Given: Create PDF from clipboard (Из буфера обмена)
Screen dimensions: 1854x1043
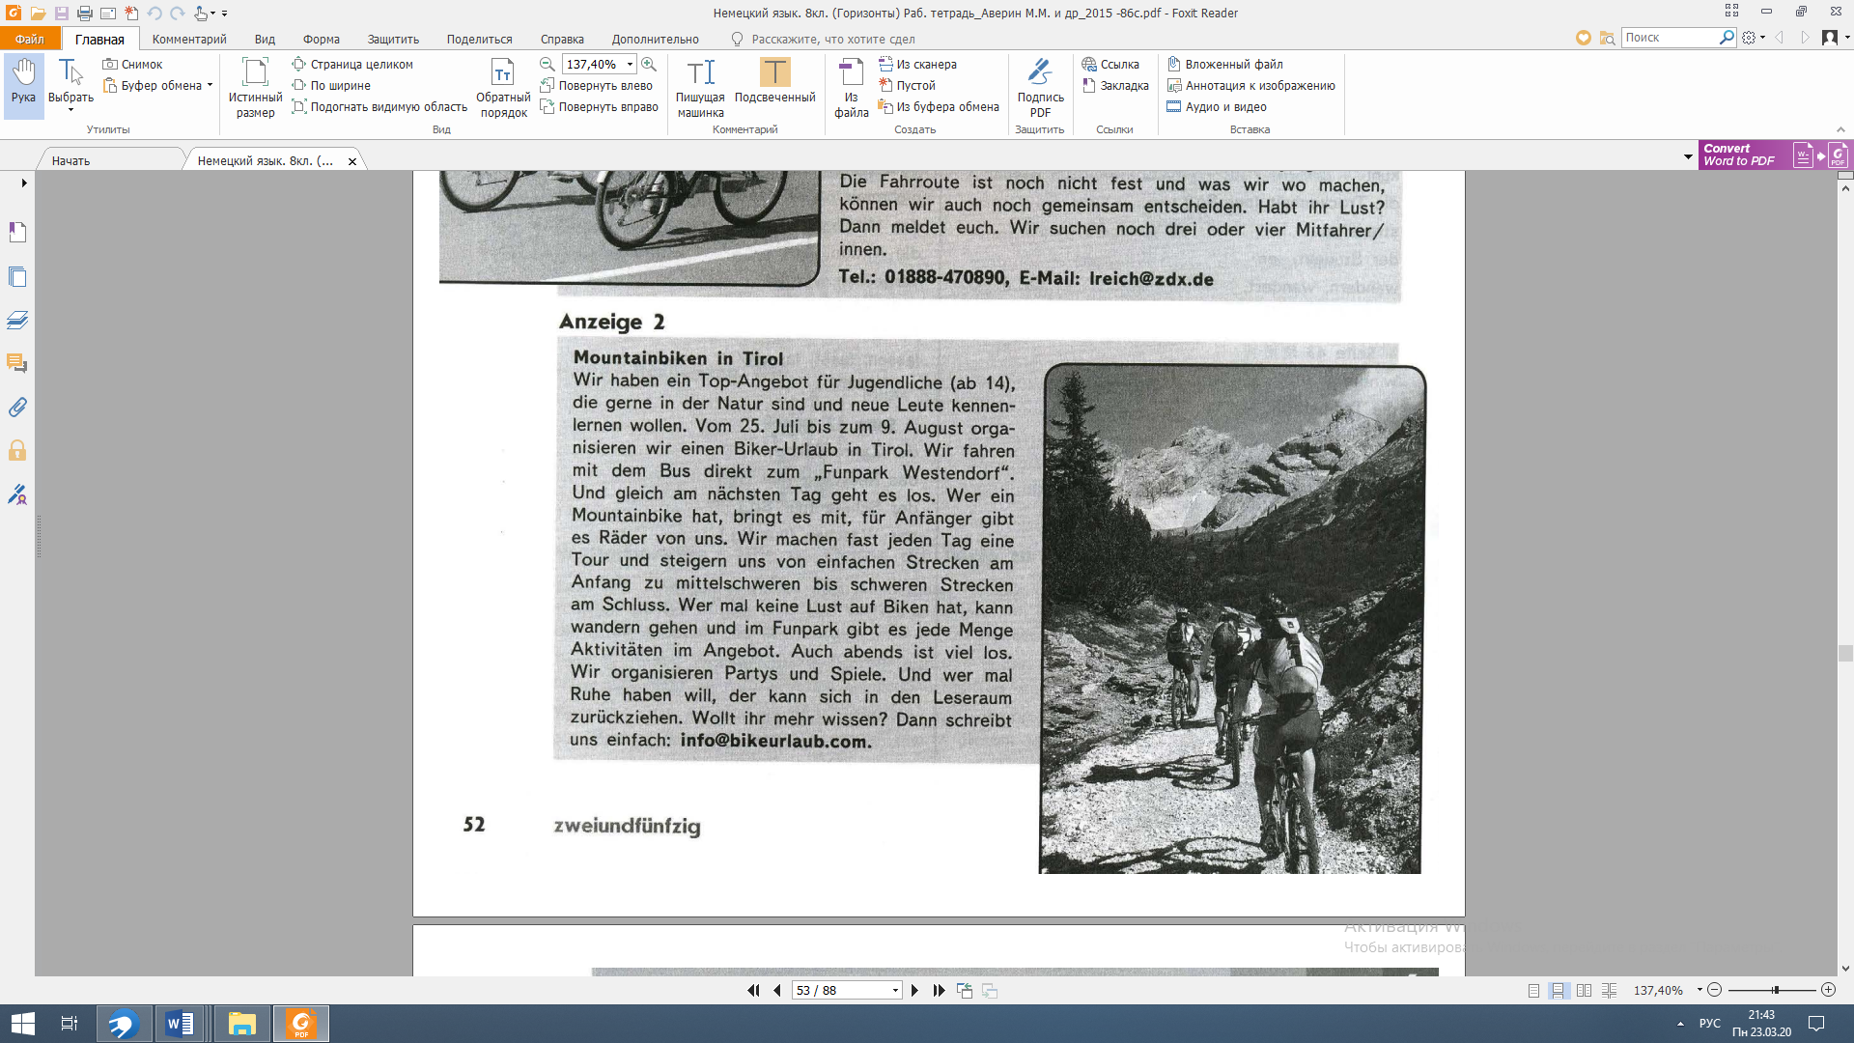Looking at the screenshot, I should [x=939, y=106].
